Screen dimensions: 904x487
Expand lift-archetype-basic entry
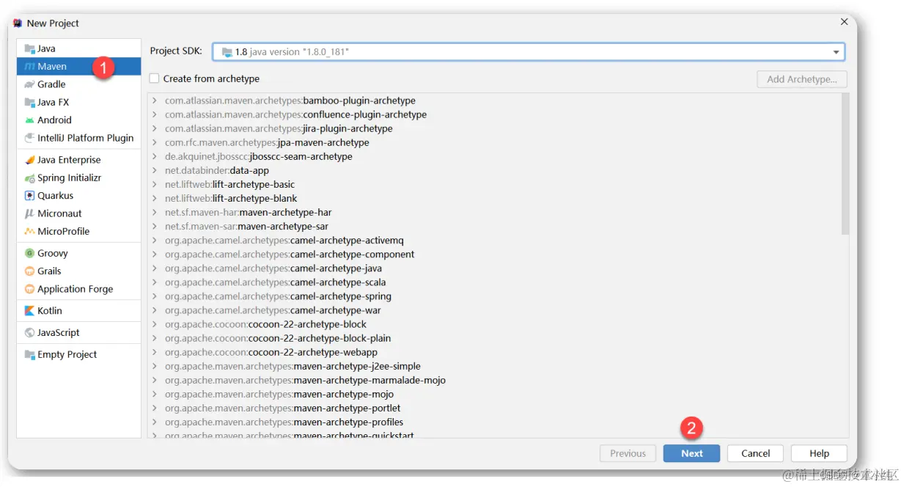[x=155, y=184]
